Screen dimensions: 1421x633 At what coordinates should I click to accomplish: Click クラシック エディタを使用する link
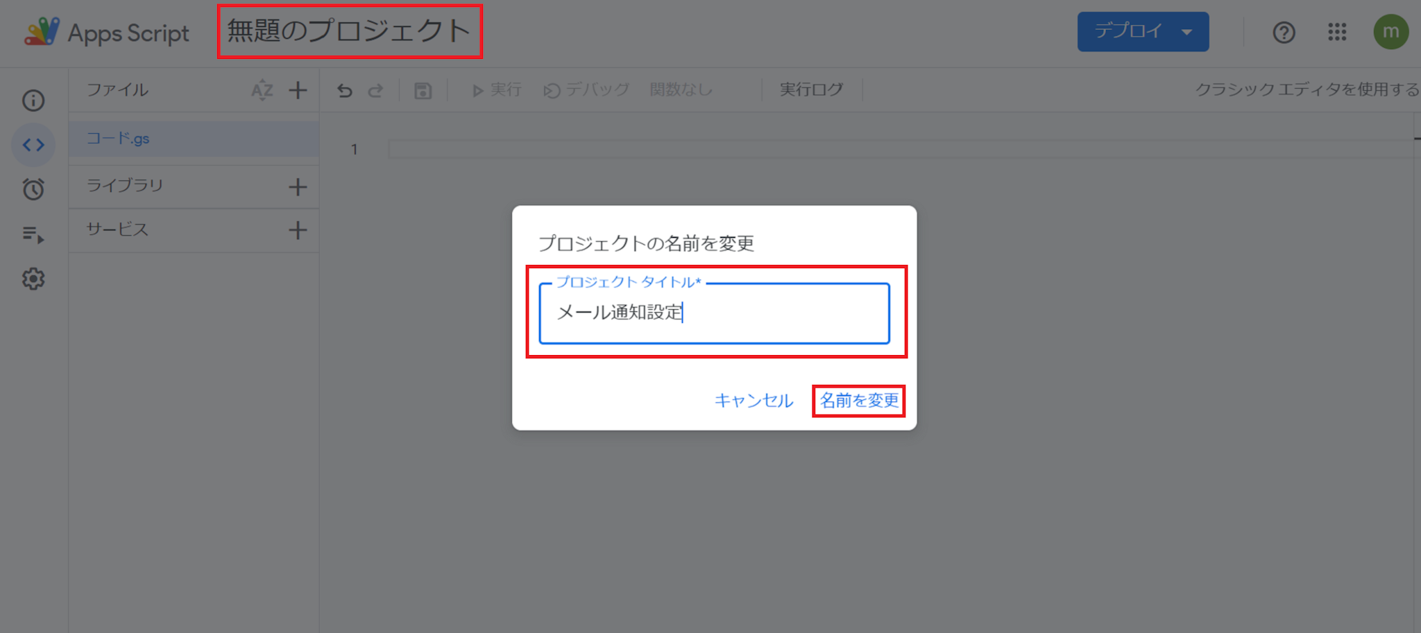pos(1307,89)
